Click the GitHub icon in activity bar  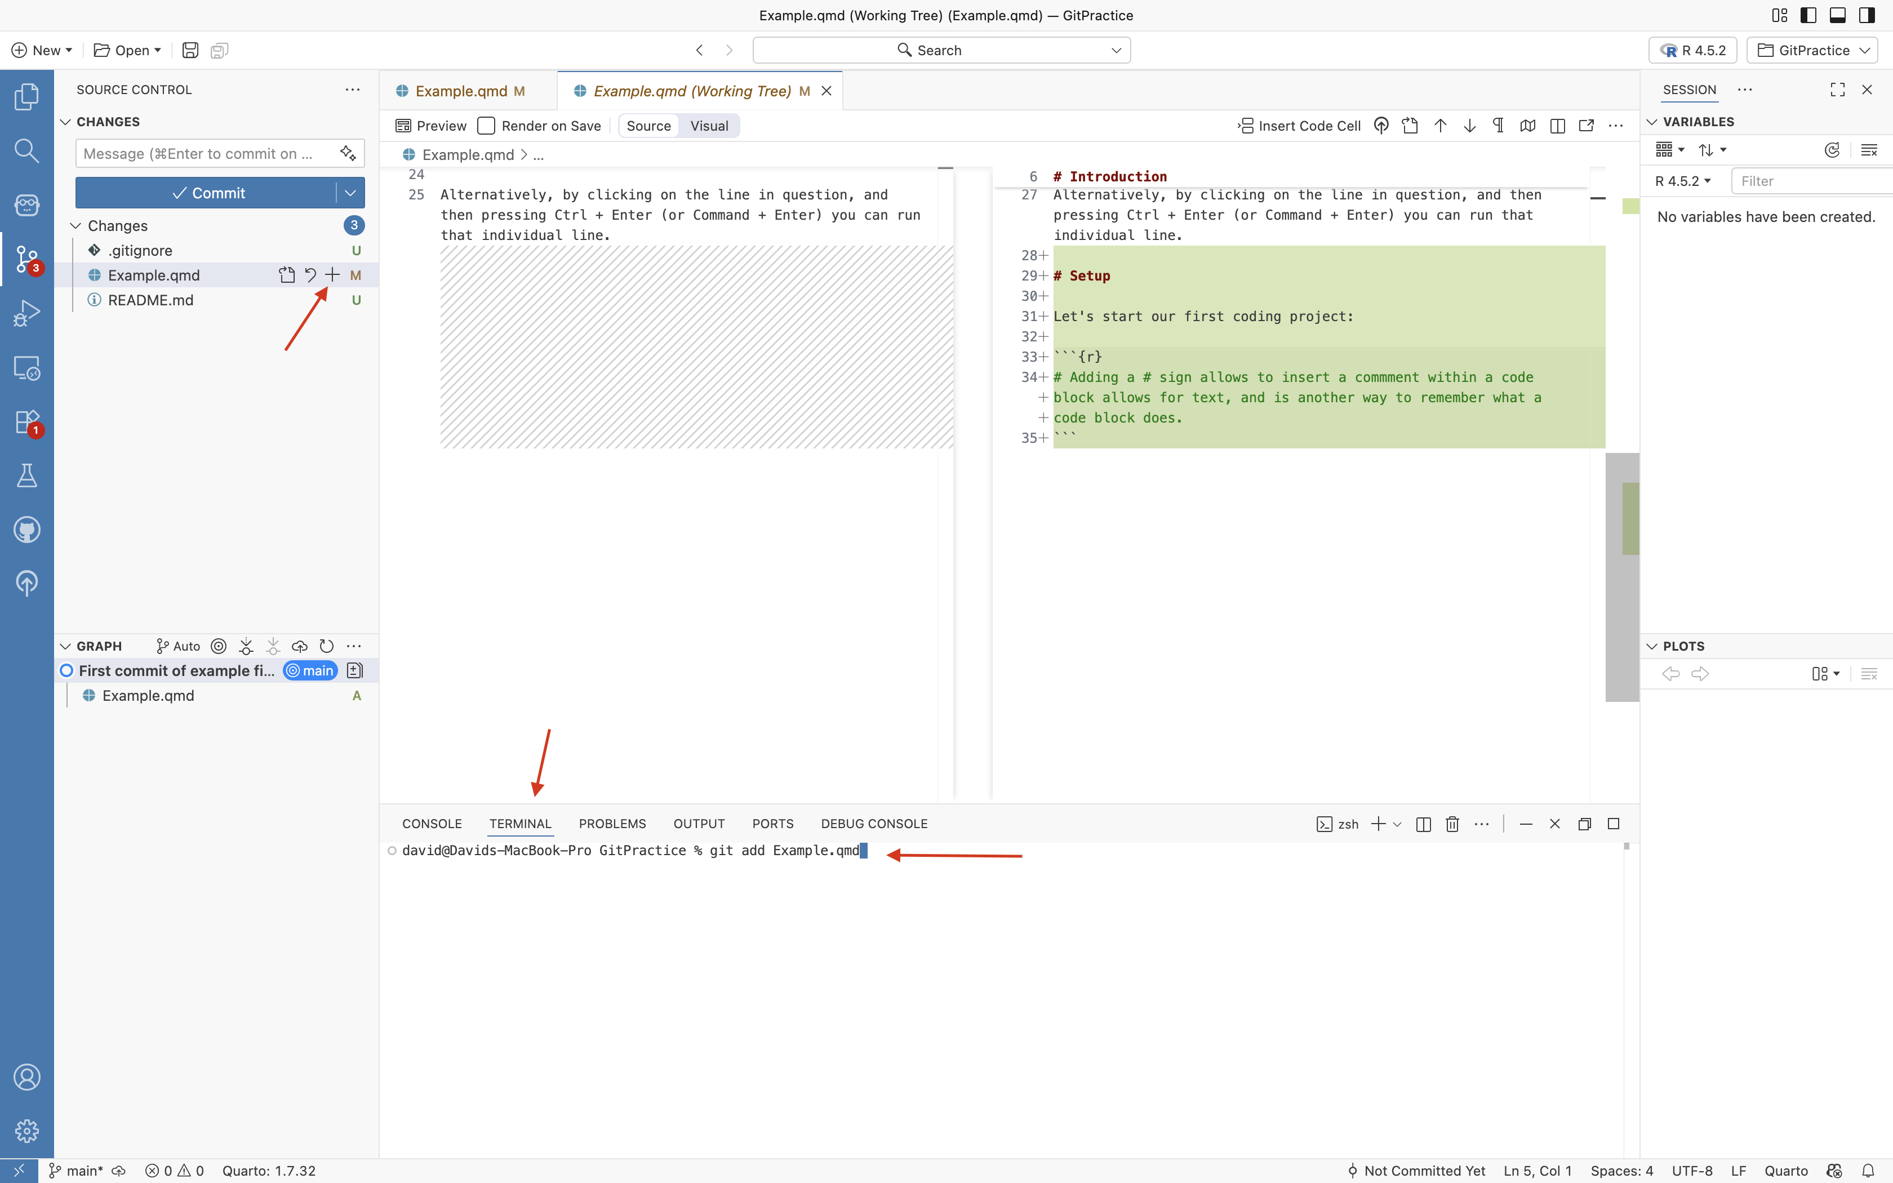tap(26, 530)
